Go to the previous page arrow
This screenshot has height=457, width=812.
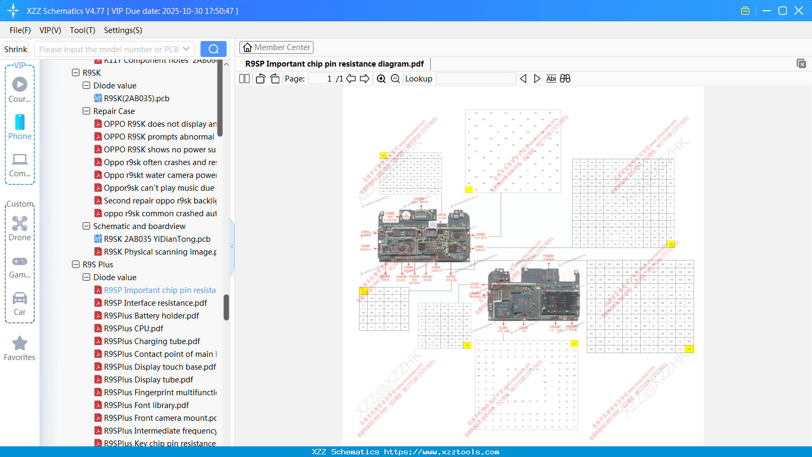pos(351,79)
